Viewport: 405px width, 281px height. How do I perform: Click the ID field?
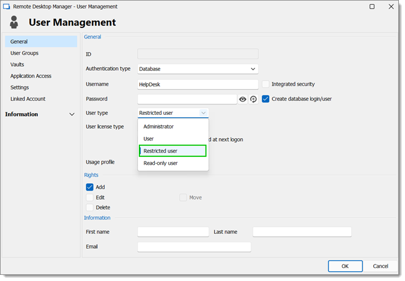198,54
